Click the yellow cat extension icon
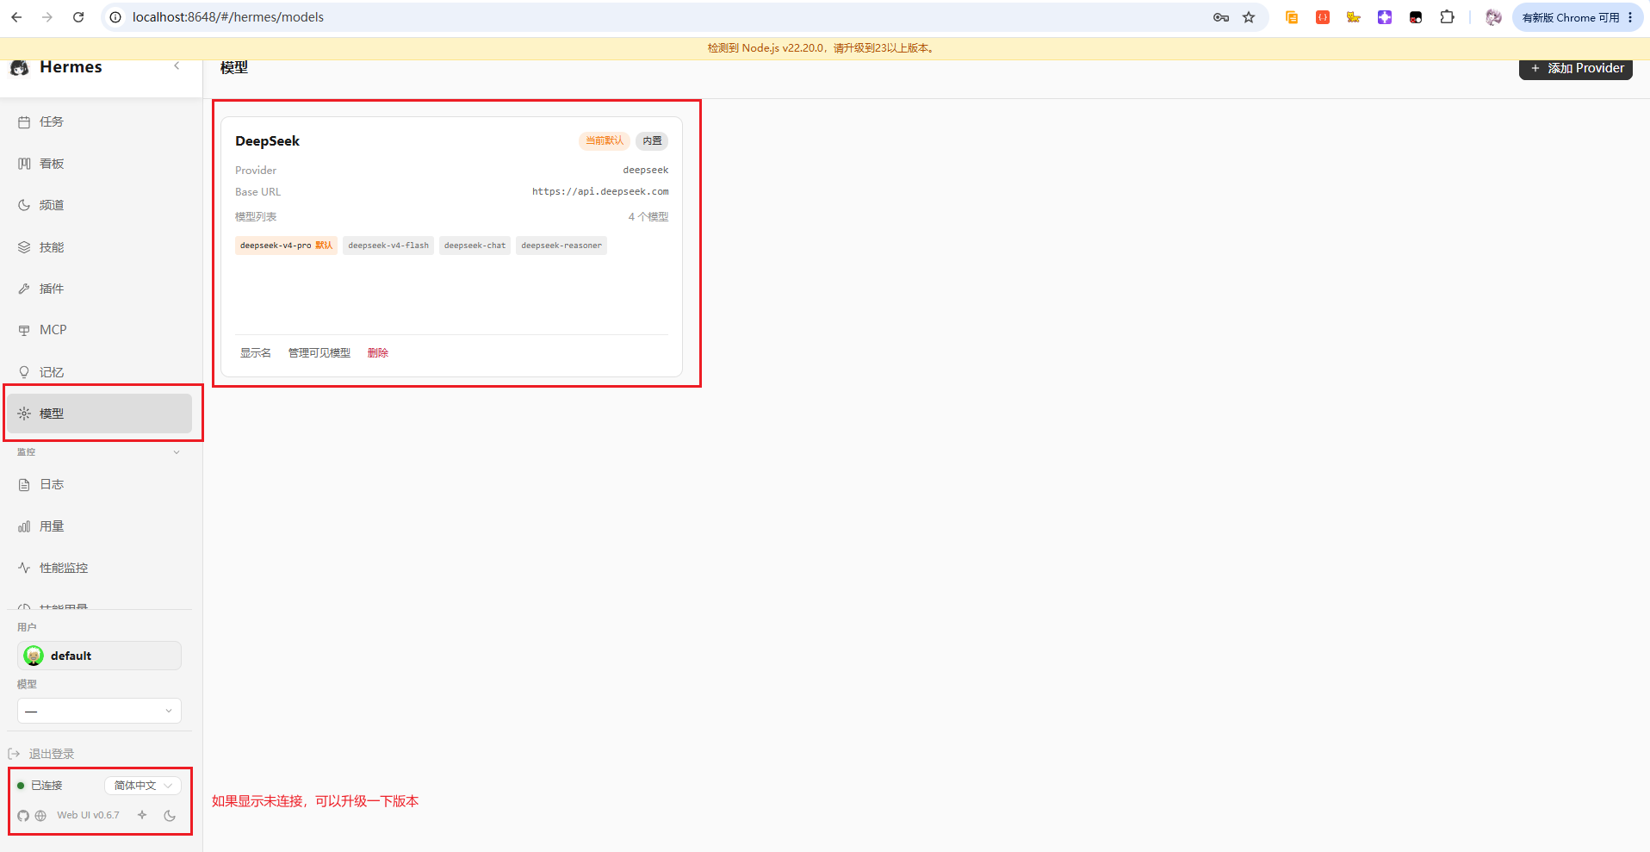Image resolution: width=1650 pixels, height=852 pixels. point(1354,17)
